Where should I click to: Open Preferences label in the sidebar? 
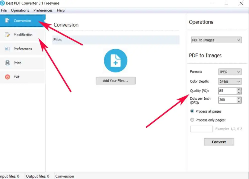23,49
